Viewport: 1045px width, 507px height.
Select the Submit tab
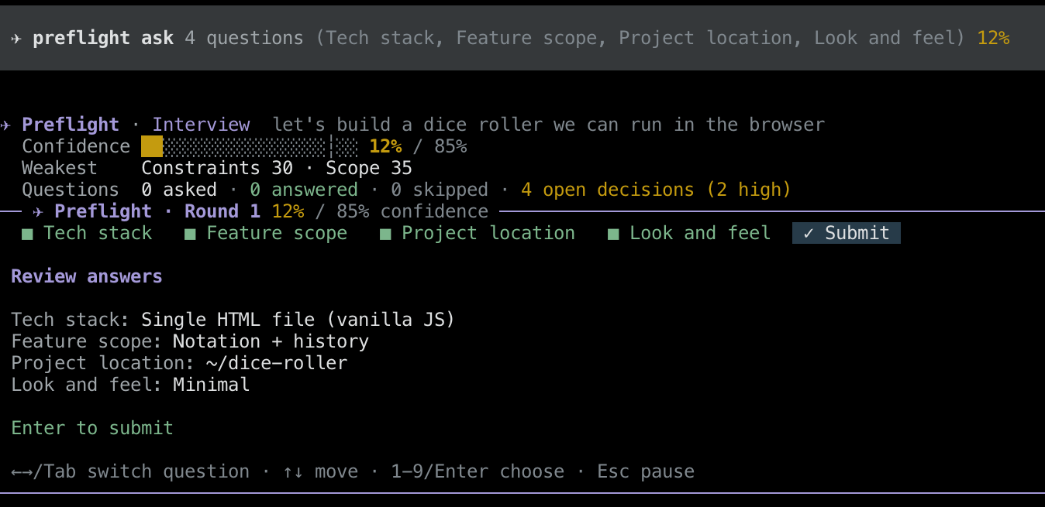click(847, 233)
